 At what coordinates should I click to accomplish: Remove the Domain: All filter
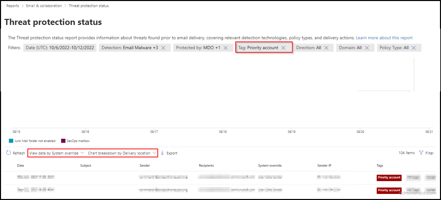pyautogui.click(x=367, y=48)
